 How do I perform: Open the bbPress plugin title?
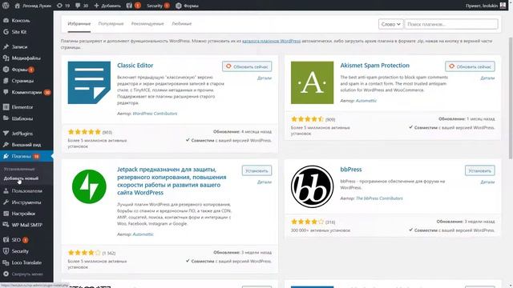pos(351,170)
